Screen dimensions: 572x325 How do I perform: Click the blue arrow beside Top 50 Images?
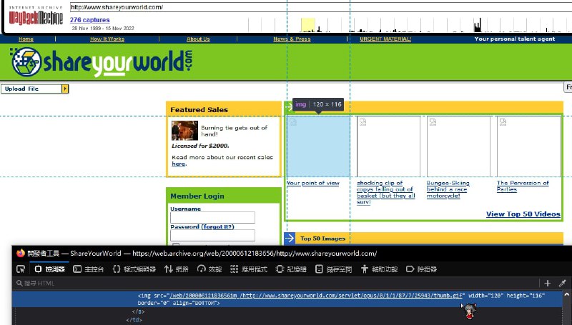[290, 239]
